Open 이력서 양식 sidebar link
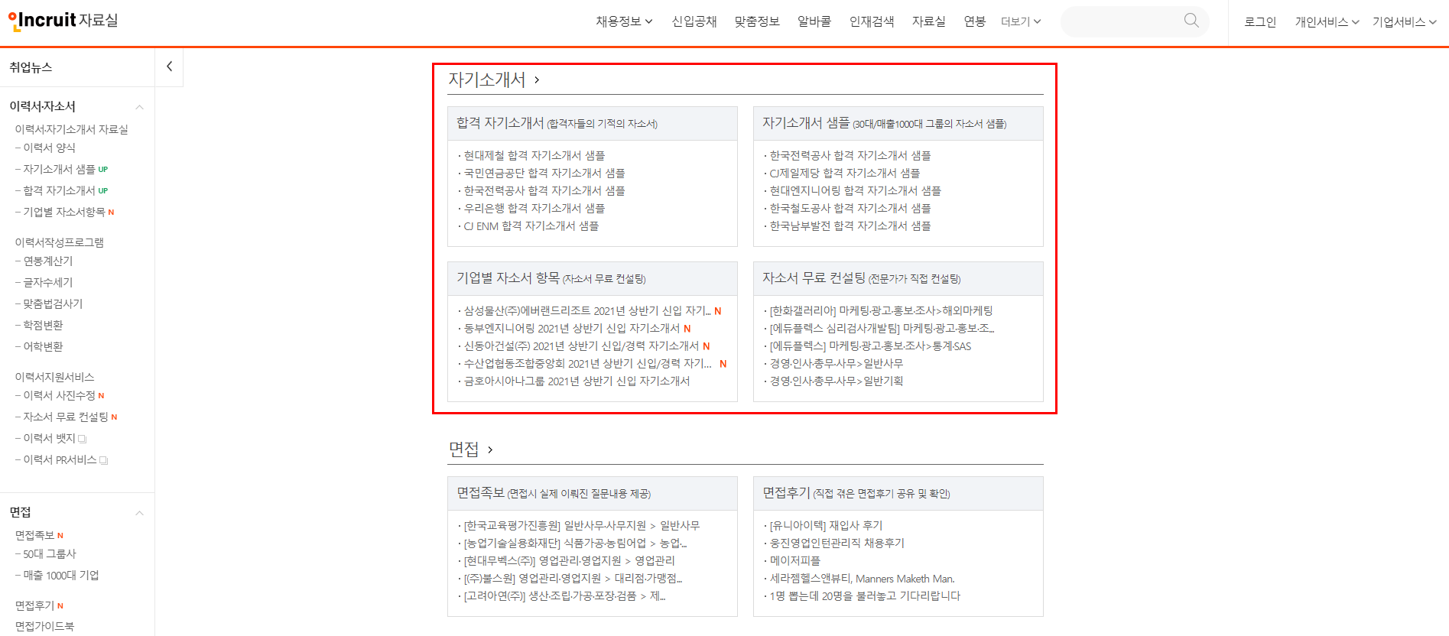Image resolution: width=1449 pixels, height=636 pixels. [x=49, y=148]
